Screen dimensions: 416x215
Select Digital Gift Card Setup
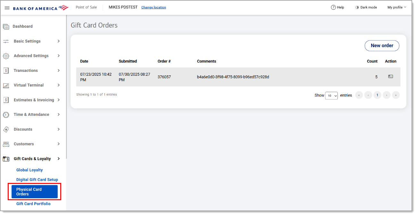point(37,180)
